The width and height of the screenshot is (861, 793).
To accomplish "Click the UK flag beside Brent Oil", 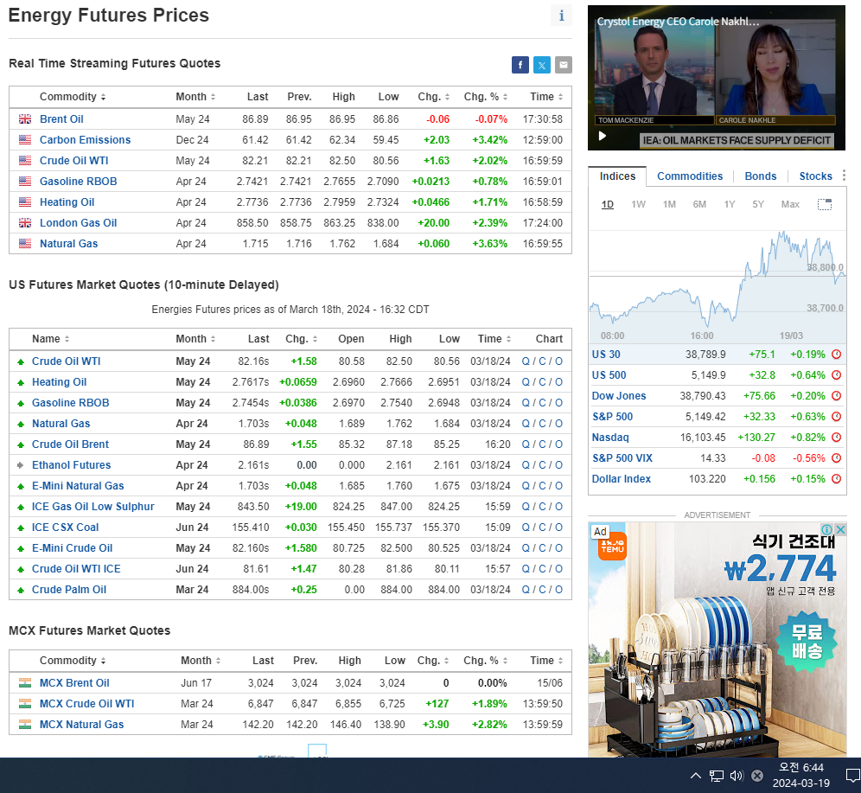I will [25, 119].
